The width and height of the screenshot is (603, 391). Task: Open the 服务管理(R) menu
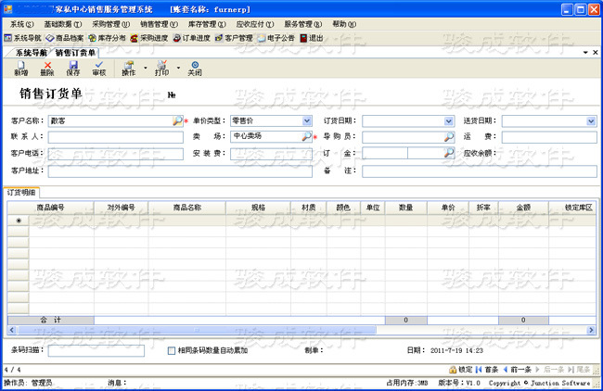pos(303,24)
